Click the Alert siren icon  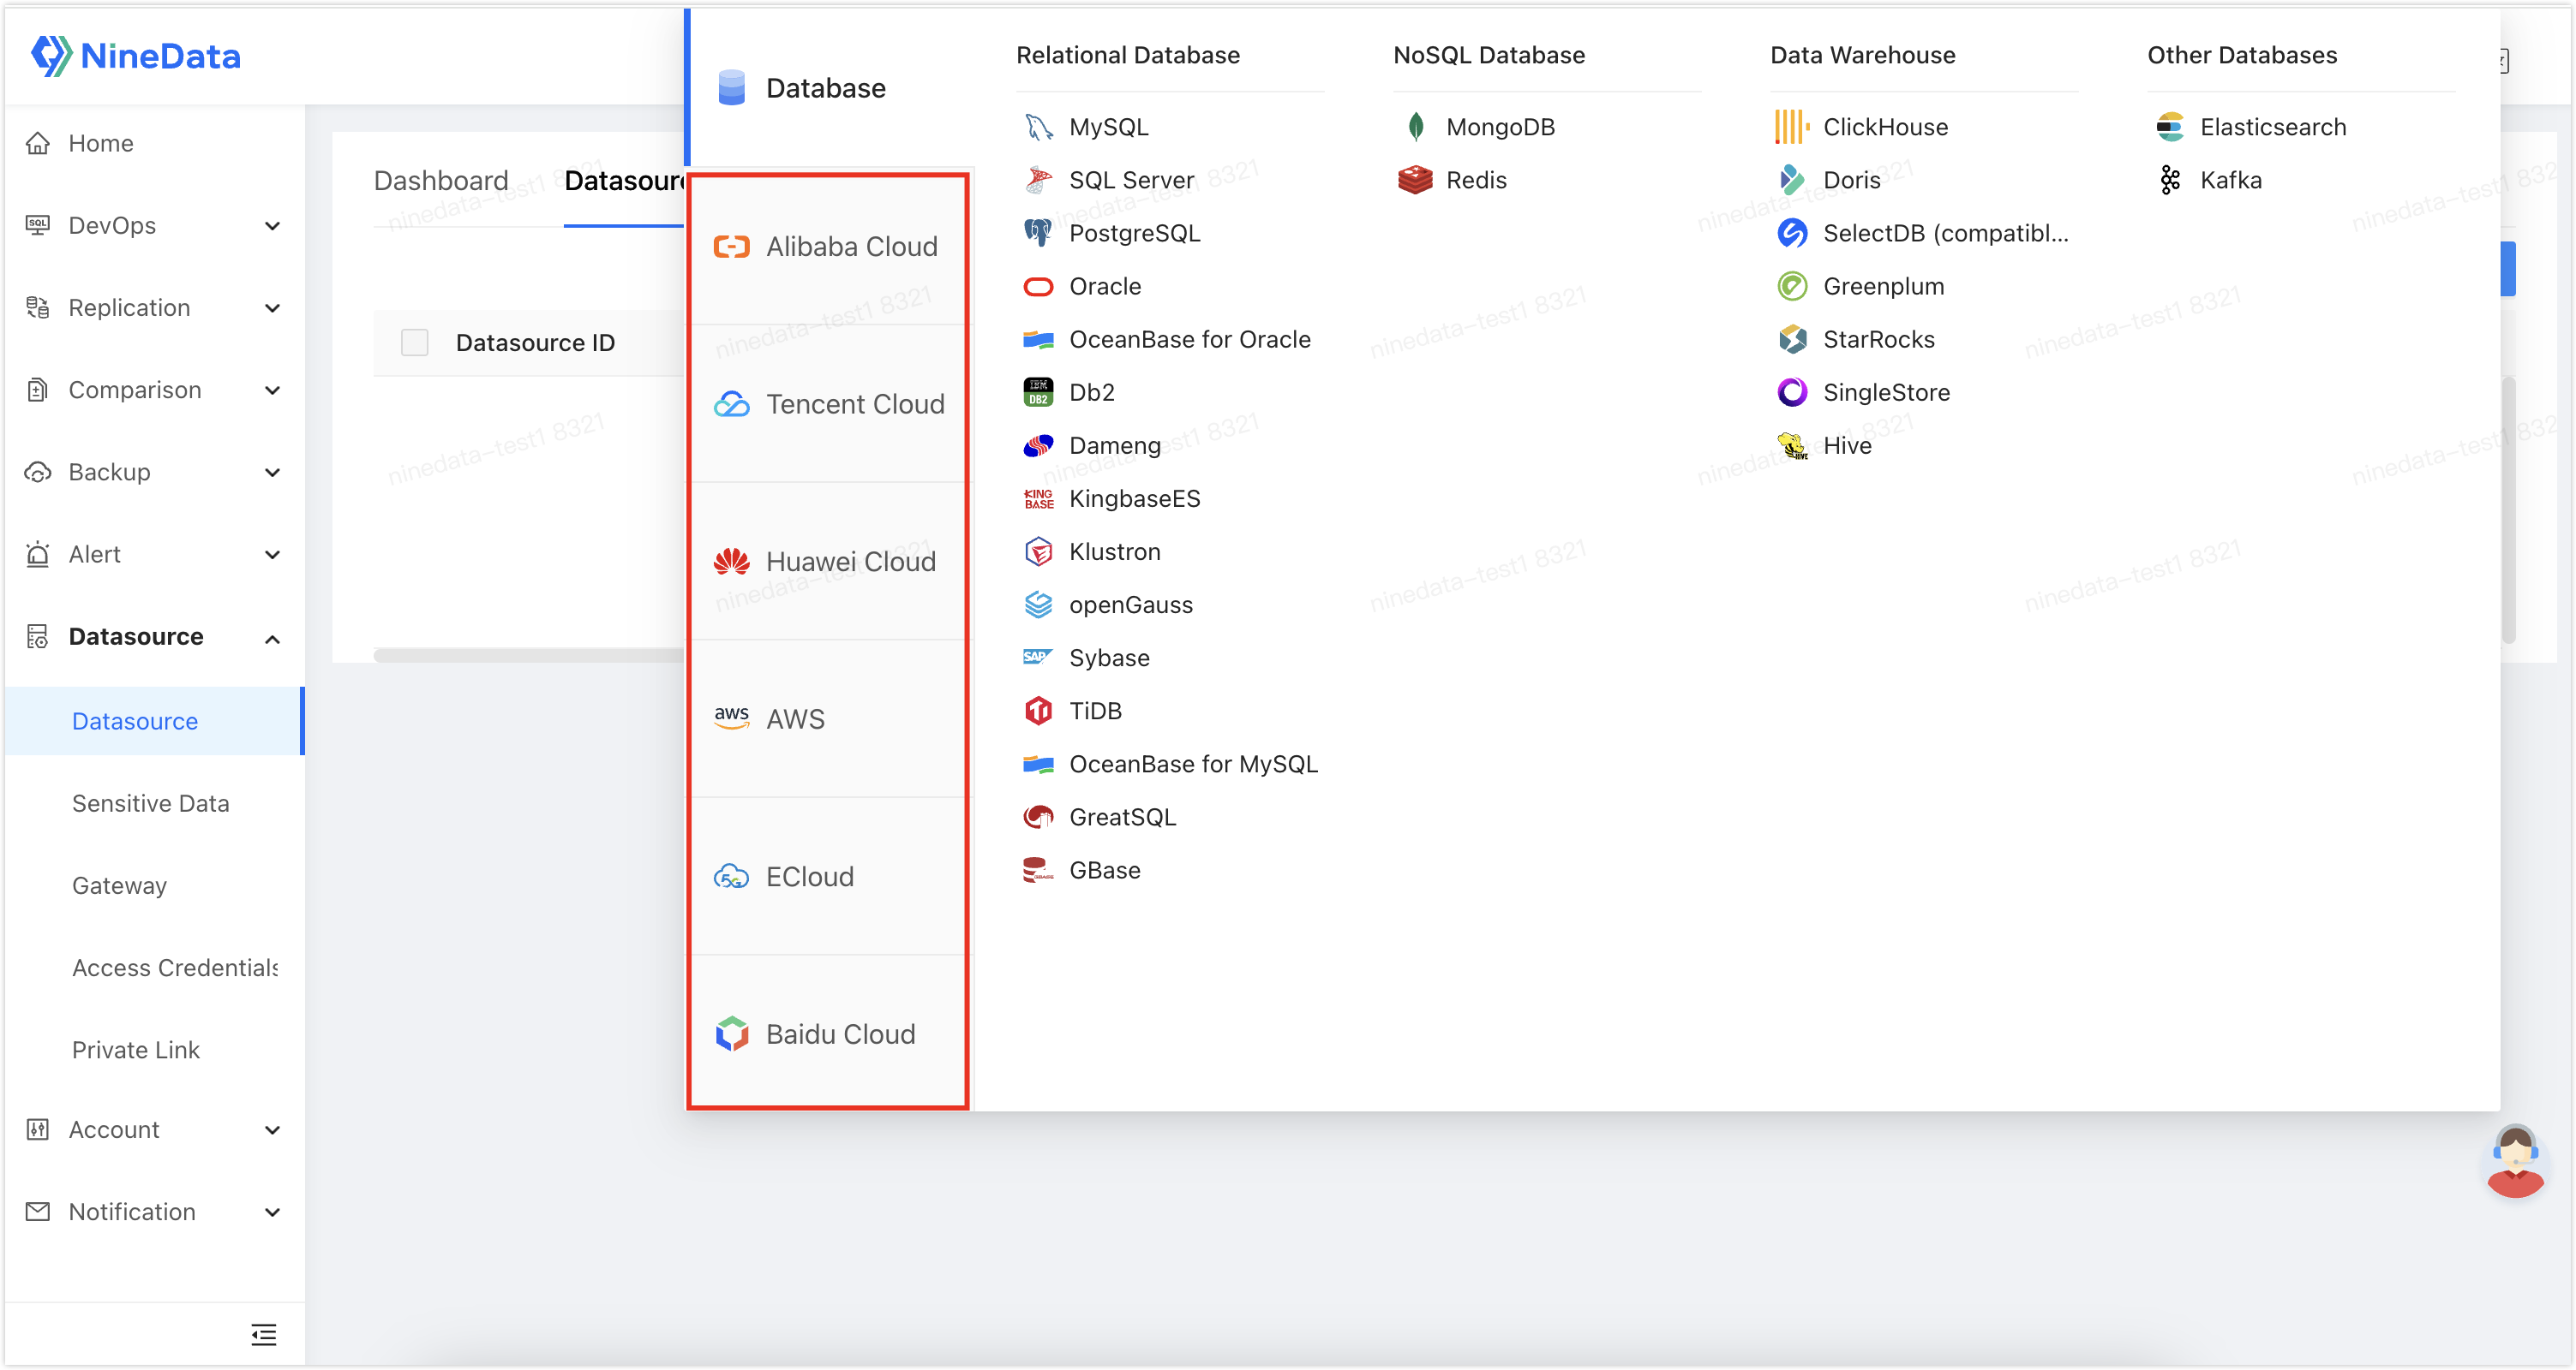(38, 554)
